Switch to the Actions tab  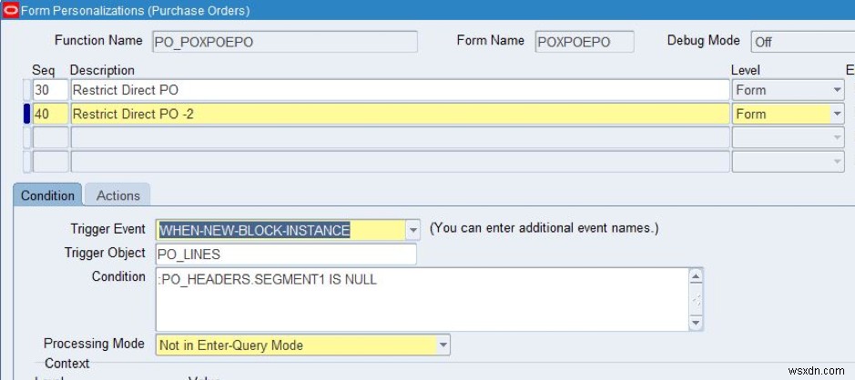(x=117, y=195)
